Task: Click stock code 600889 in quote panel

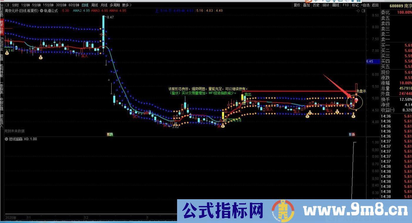Action: click(x=396, y=6)
